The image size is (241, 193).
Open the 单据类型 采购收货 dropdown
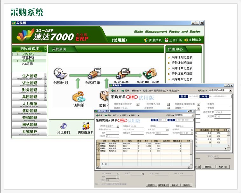tap(138, 104)
